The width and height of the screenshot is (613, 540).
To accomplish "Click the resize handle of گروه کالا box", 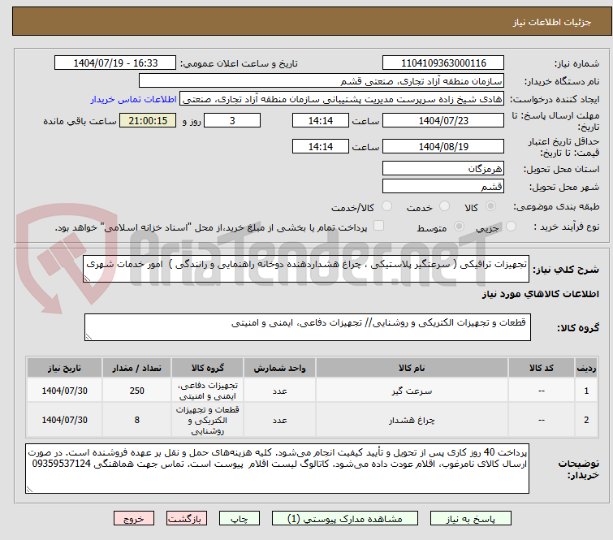I will point(88,337).
